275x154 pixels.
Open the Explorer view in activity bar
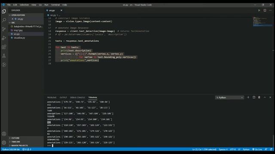(x=4, y=12)
